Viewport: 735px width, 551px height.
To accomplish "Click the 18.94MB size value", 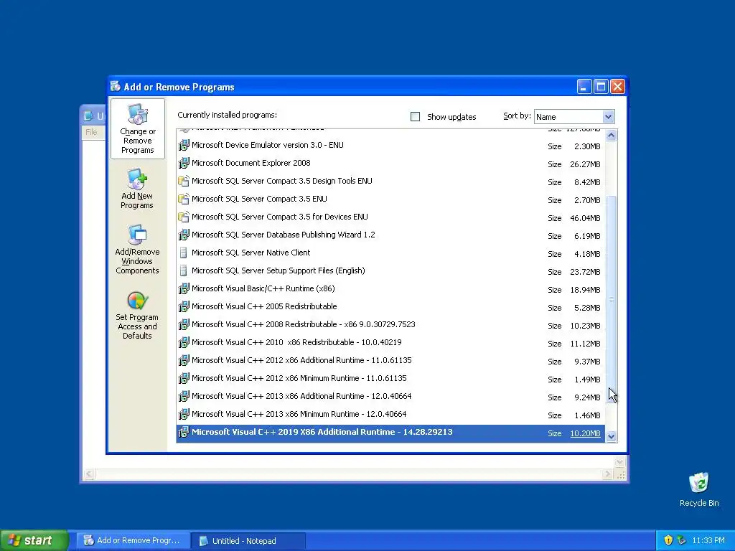I will [x=585, y=290].
